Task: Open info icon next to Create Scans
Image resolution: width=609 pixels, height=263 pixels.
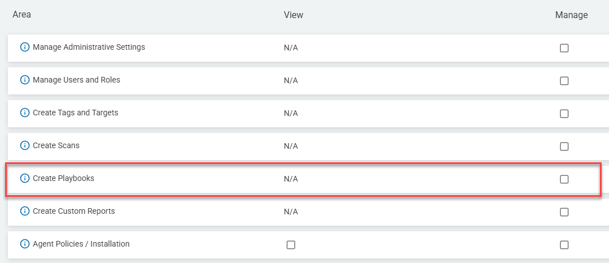Action: [x=24, y=146]
